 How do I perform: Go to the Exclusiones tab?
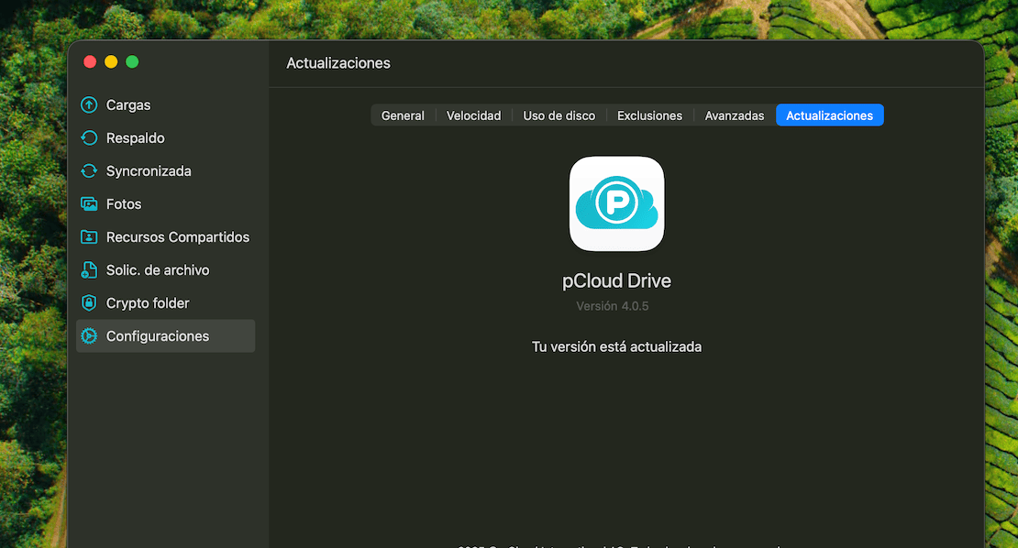click(x=649, y=115)
